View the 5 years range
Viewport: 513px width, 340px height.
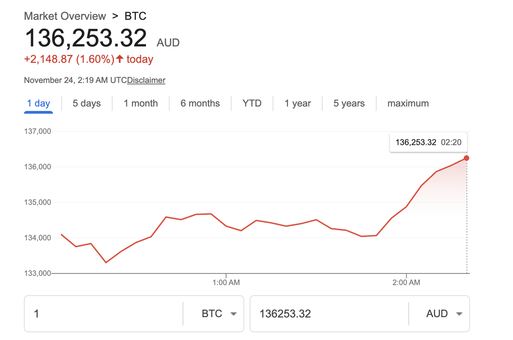click(349, 103)
